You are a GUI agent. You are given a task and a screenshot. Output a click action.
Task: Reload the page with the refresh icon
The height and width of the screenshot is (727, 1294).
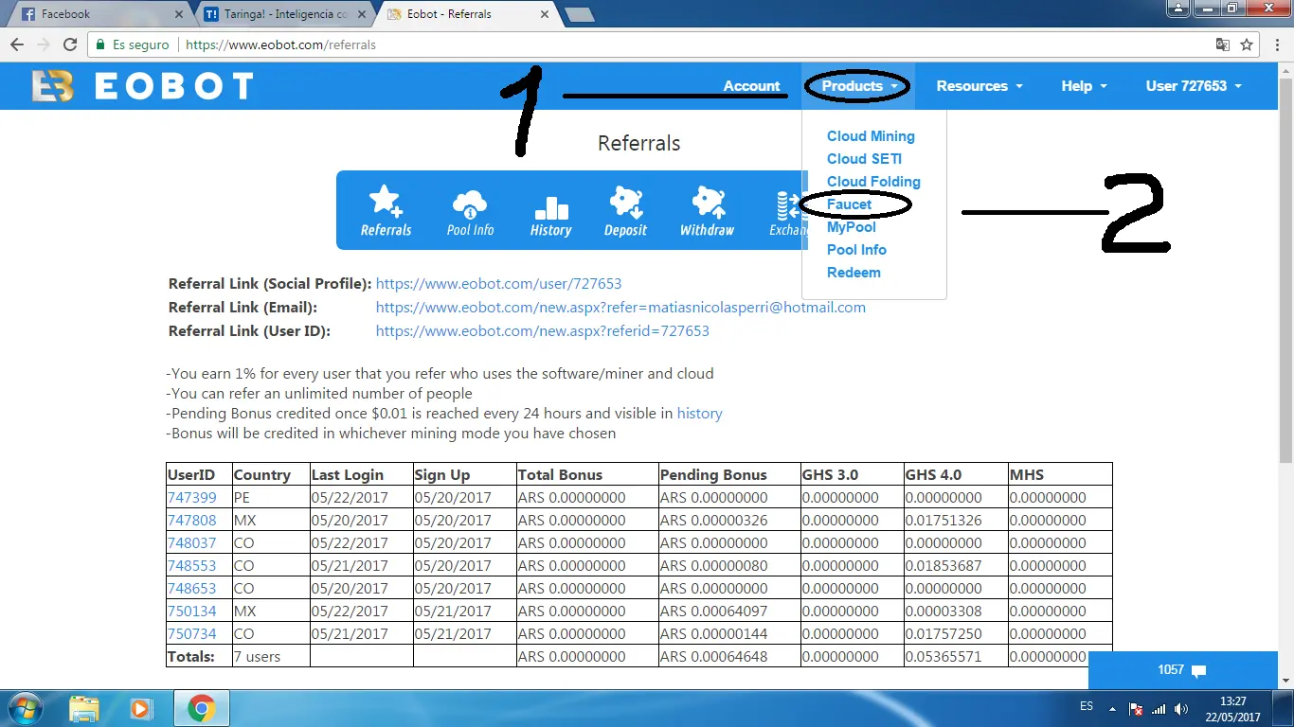pos(69,44)
